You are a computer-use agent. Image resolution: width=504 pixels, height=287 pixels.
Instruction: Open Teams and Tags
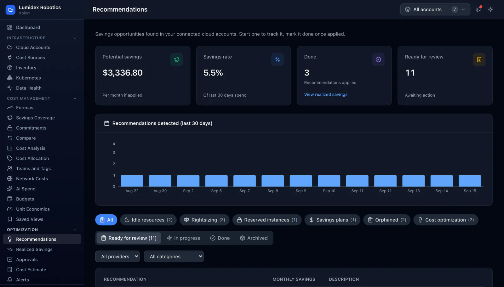(42, 169)
